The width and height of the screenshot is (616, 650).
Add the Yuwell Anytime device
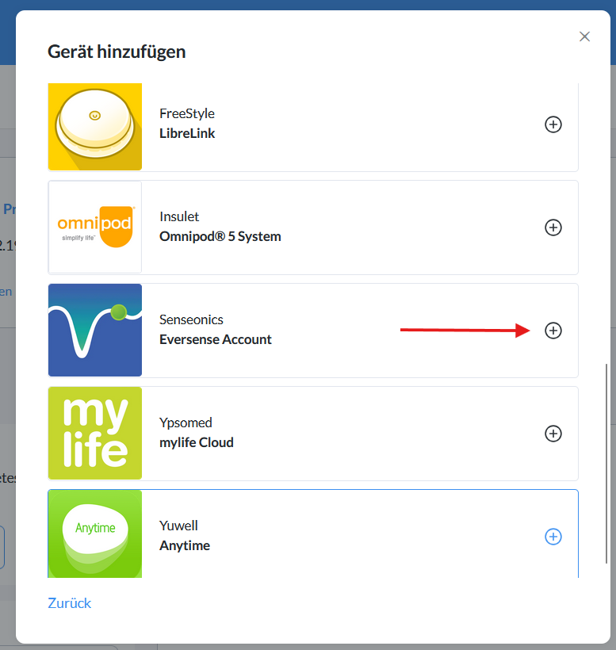tap(553, 537)
